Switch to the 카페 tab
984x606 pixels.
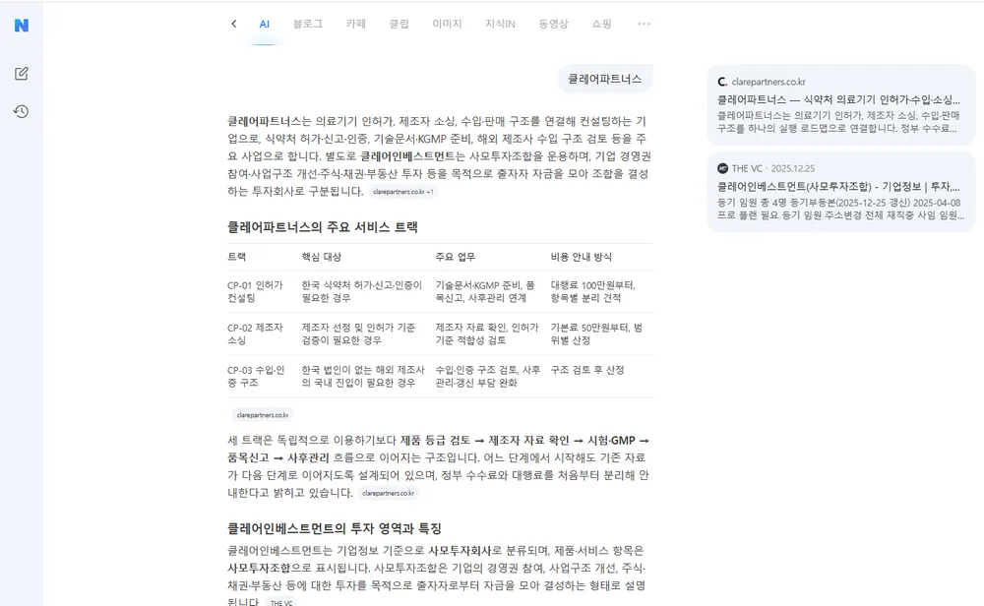click(356, 24)
